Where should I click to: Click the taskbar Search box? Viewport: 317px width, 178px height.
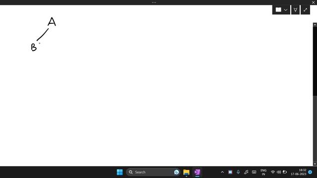click(153, 172)
